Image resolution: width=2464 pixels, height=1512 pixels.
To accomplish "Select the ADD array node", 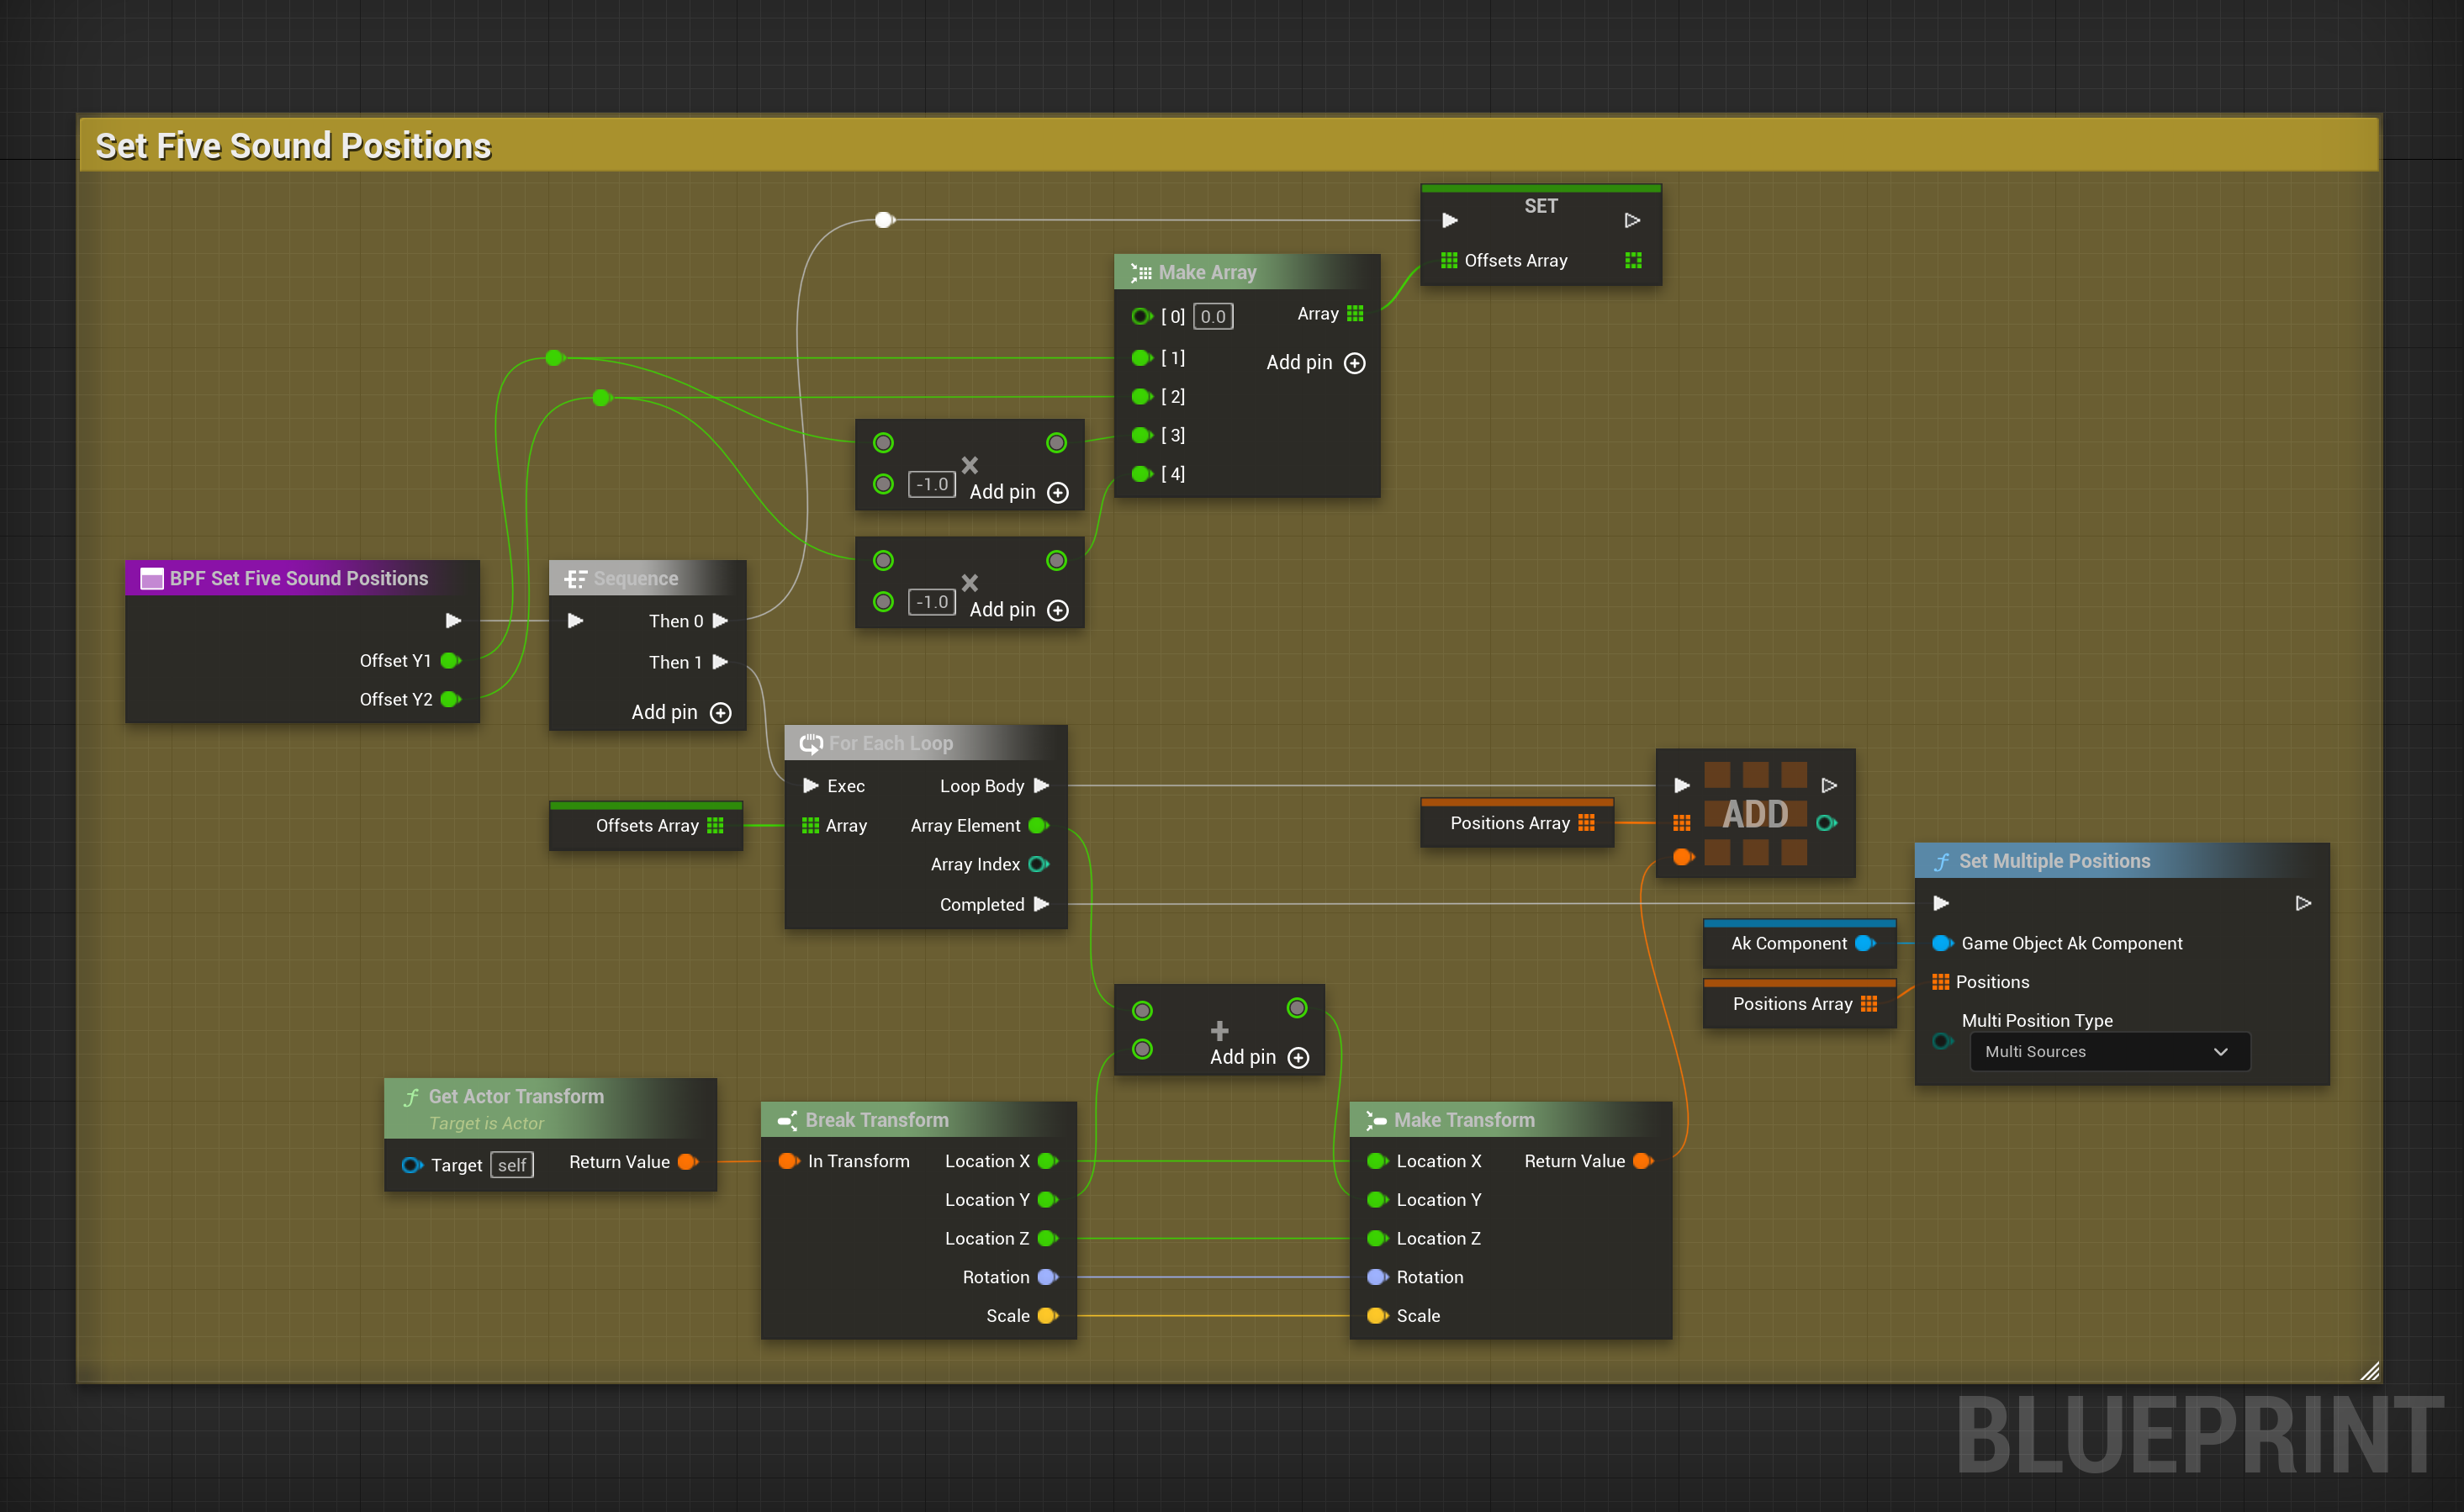I will tap(1755, 814).
